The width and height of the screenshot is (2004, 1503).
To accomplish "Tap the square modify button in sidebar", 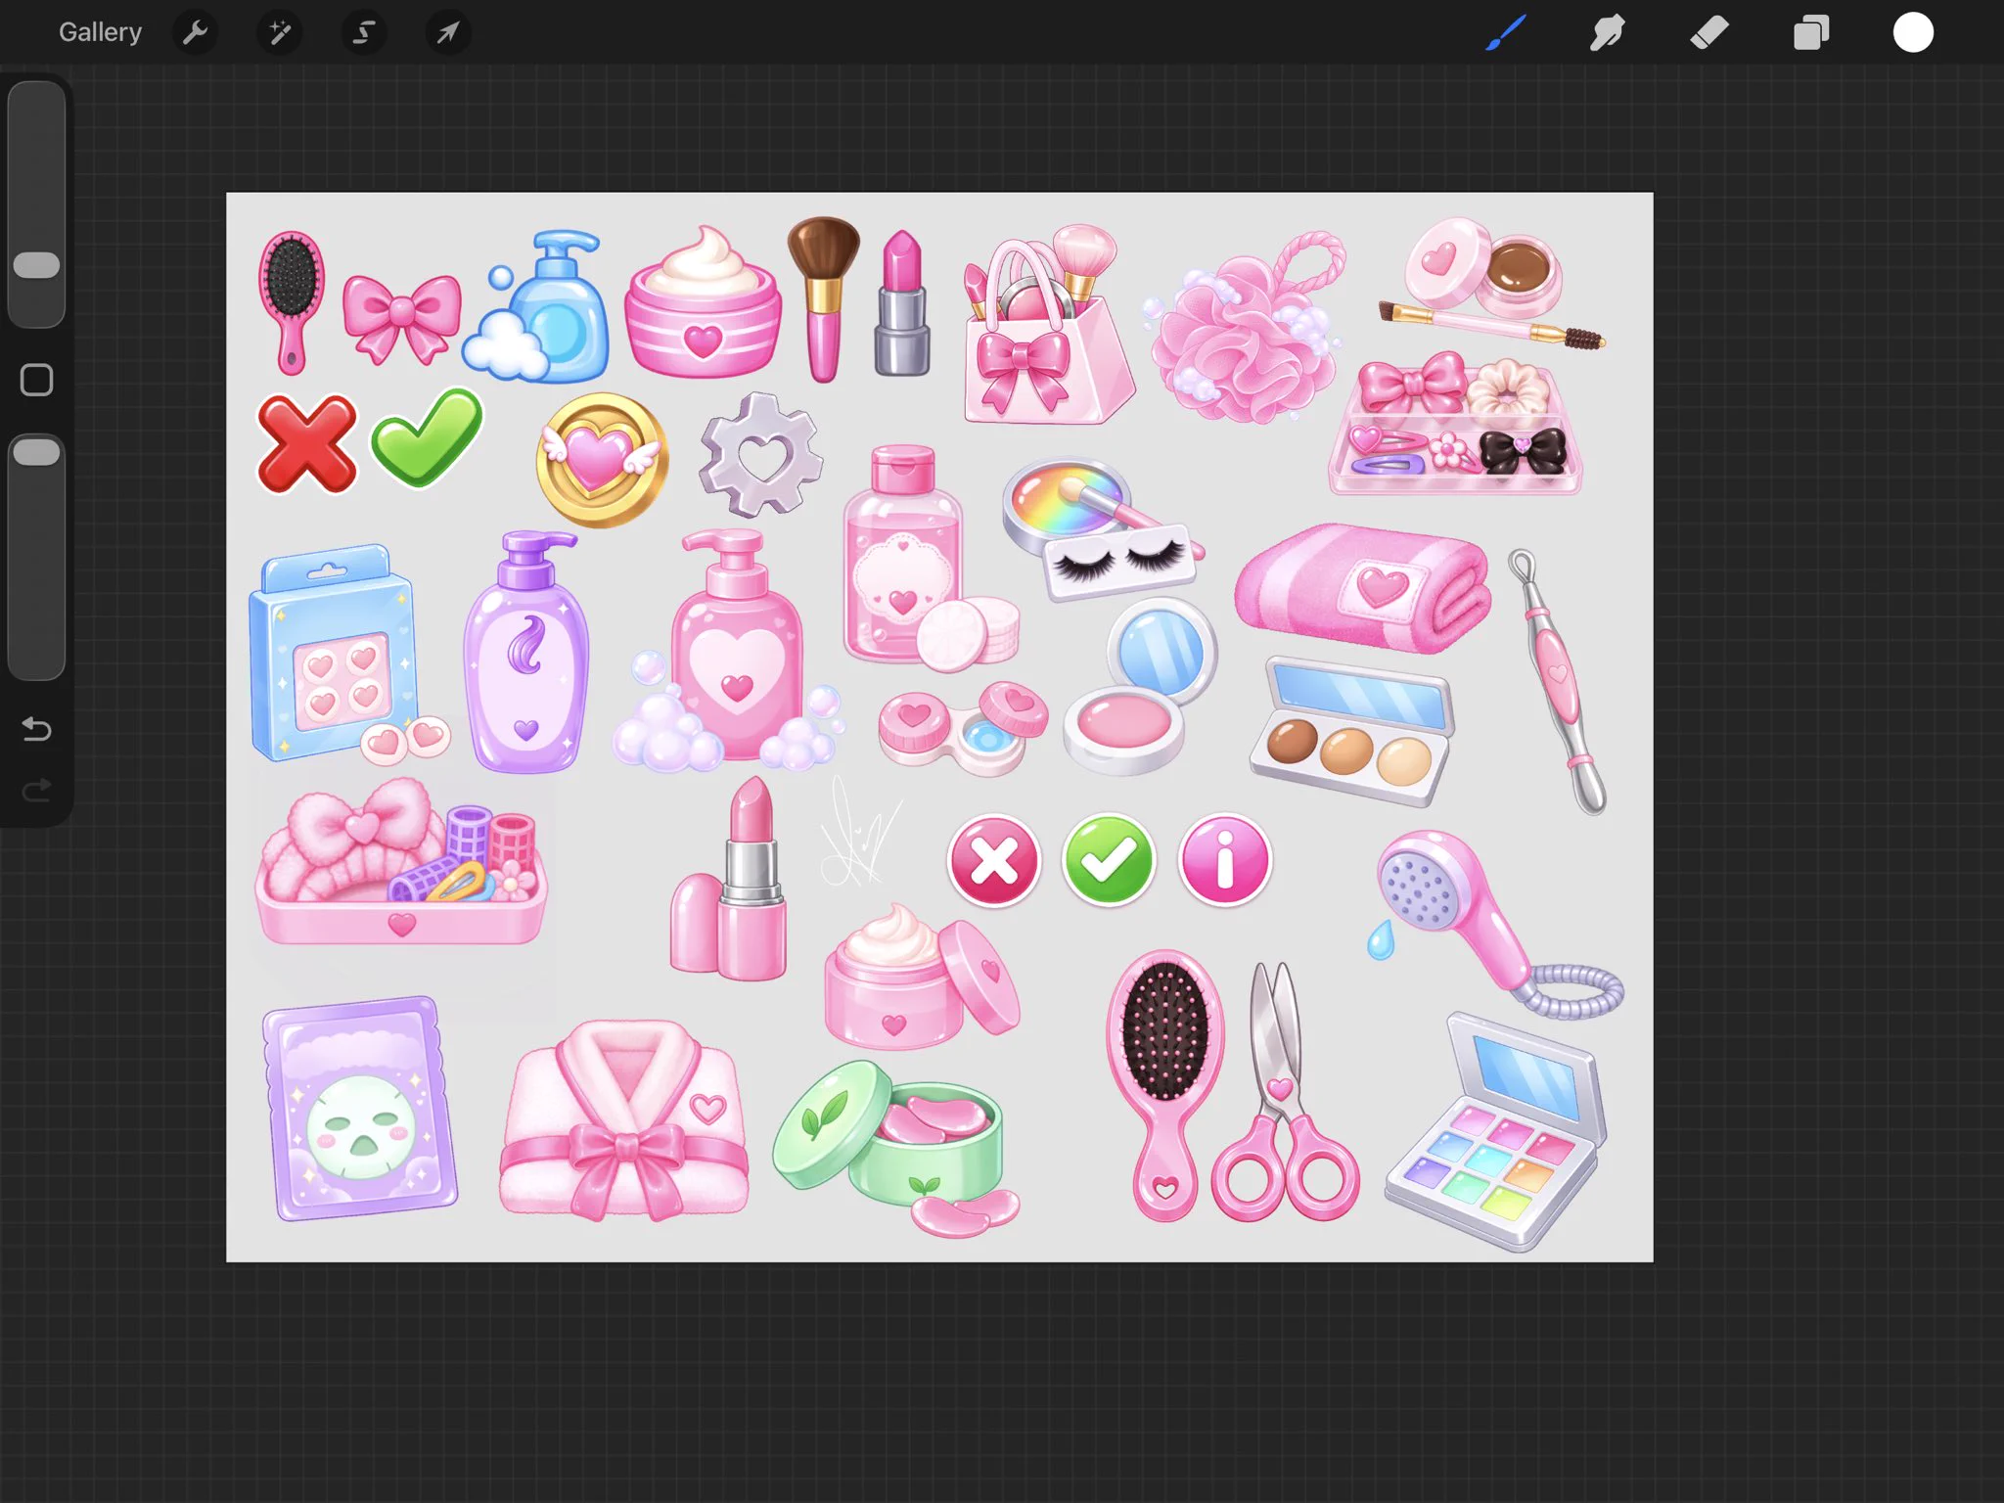I will 37,380.
